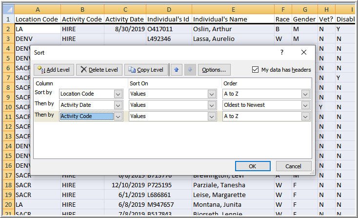Open Order dropdown in the Activity Code row

coord(305,117)
